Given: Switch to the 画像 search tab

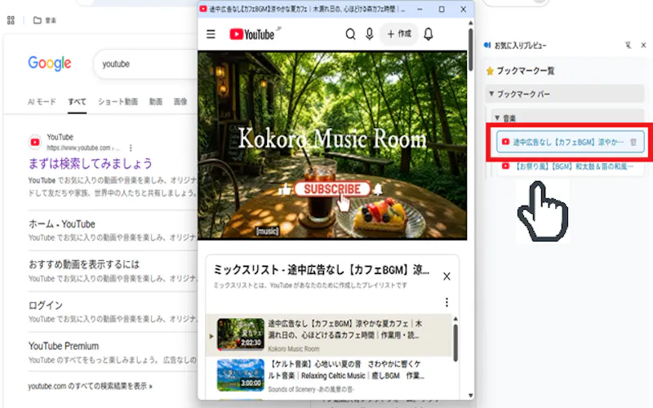Looking at the screenshot, I should [x=180, y=101].
